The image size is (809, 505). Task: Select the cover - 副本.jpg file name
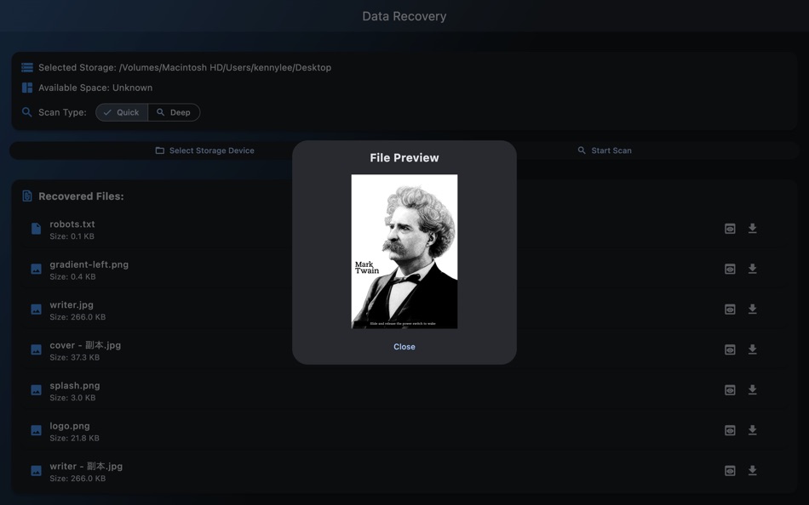85,345
